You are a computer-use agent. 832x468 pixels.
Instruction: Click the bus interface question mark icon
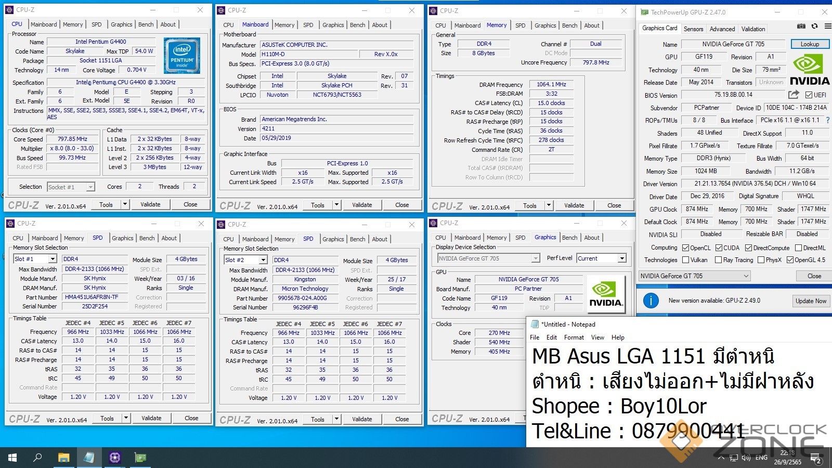coord(827,120)
